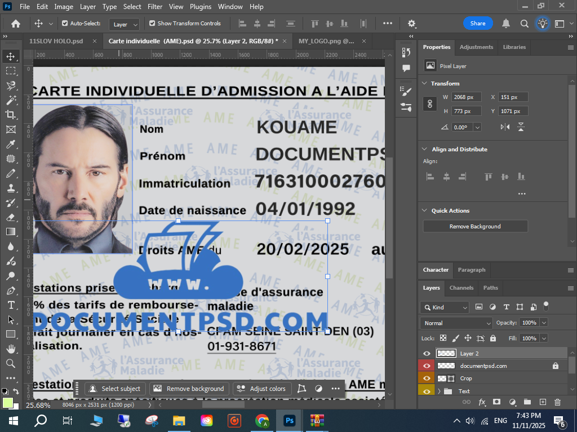577x432 pixels.
Task: Open the Filter menu
Action: [154, 7]
